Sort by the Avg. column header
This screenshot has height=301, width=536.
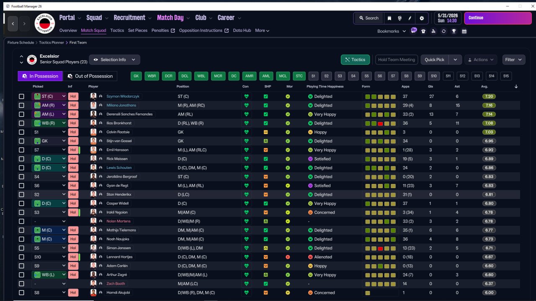484,87
